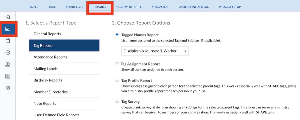This screenshot has width=300, height=120.
Task: Switch to the Smart Lists tab
Action: coord(74,7)
